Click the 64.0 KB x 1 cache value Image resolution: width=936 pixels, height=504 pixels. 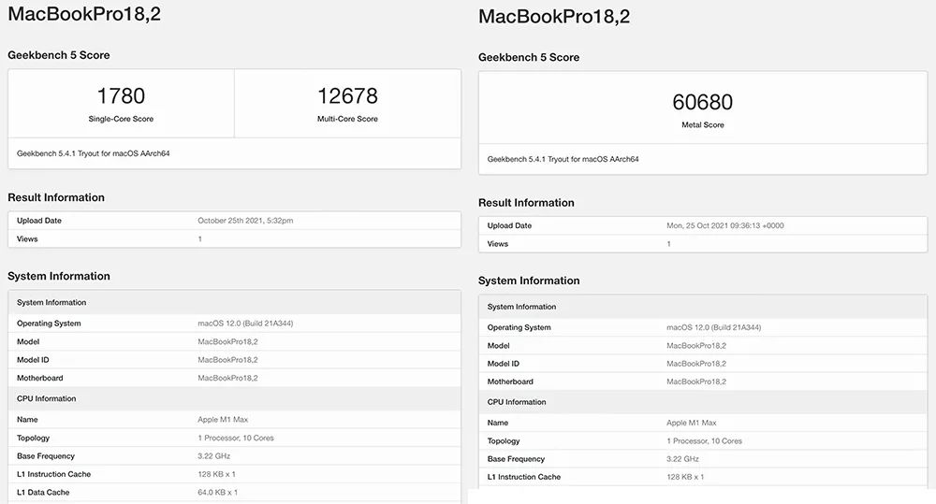218,492
